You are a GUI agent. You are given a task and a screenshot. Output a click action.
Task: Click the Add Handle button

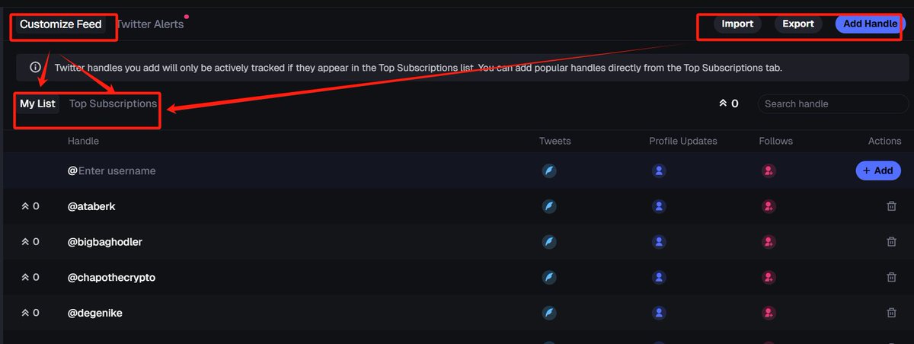870,24
